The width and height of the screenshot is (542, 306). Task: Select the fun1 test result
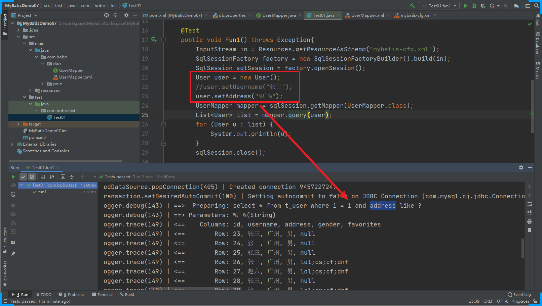pos(42,192)
